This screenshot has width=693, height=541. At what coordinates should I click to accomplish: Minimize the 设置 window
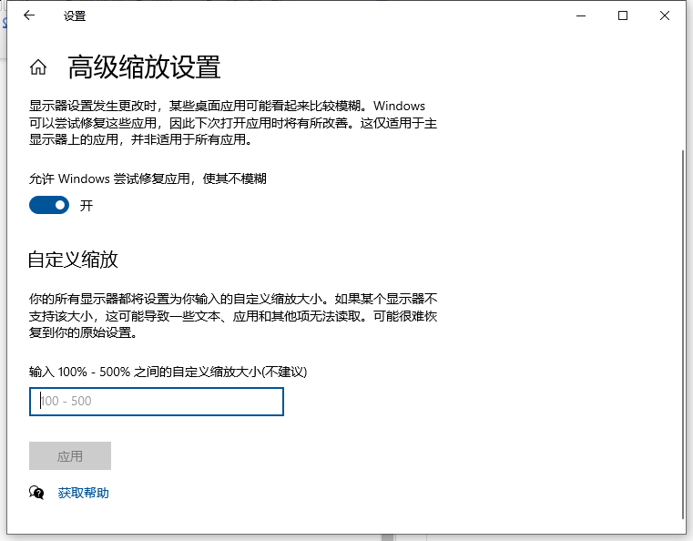[x=582, y=15]
